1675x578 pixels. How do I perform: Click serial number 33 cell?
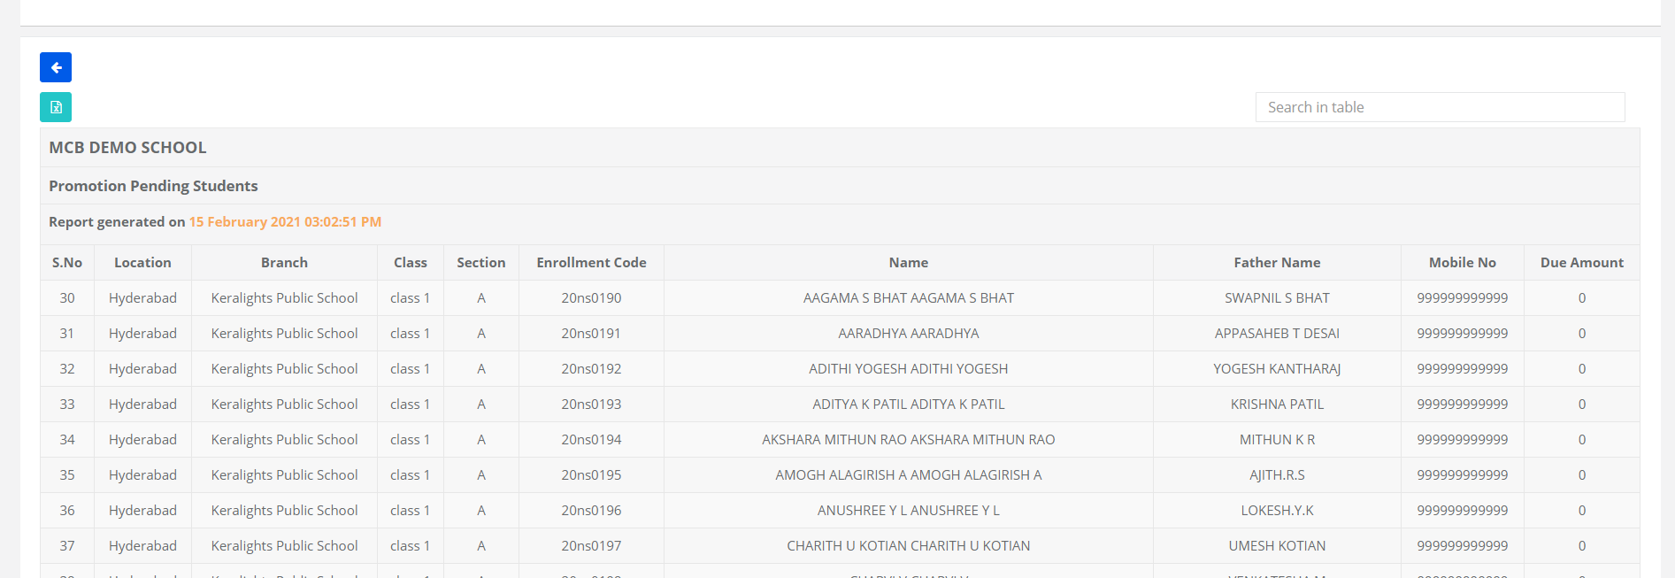click(67, 405)
